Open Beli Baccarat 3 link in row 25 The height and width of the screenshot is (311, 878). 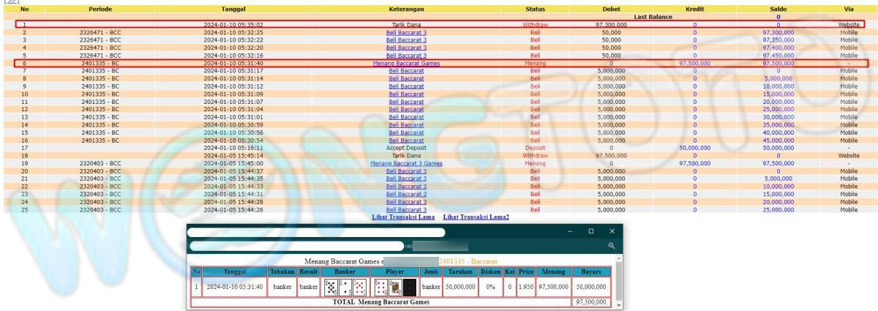pos(406,210)
